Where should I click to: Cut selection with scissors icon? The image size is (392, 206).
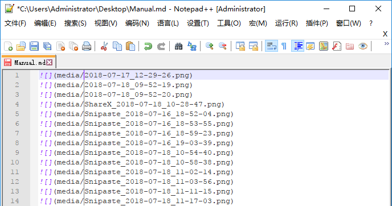pos(104,47)
